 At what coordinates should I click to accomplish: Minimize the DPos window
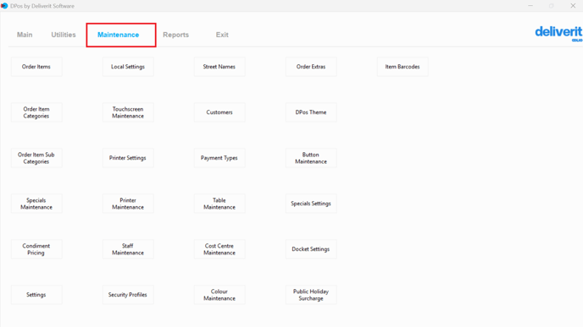click(530, 6)
